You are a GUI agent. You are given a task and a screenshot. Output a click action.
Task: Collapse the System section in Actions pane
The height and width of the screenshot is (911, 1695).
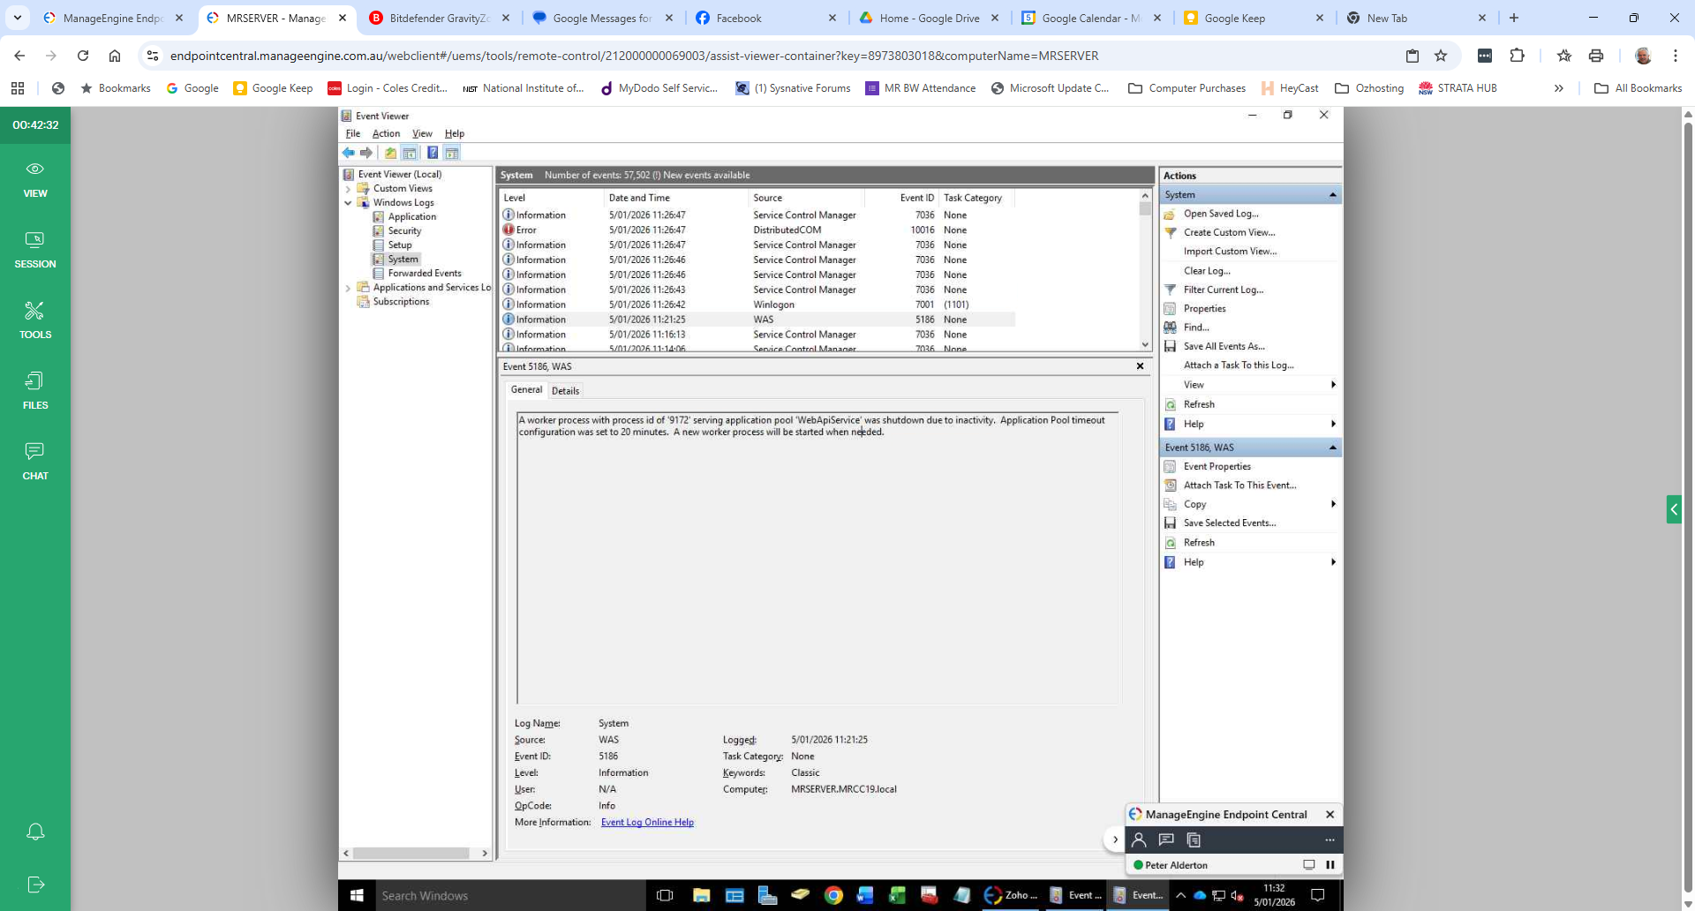pos(1333,194)
